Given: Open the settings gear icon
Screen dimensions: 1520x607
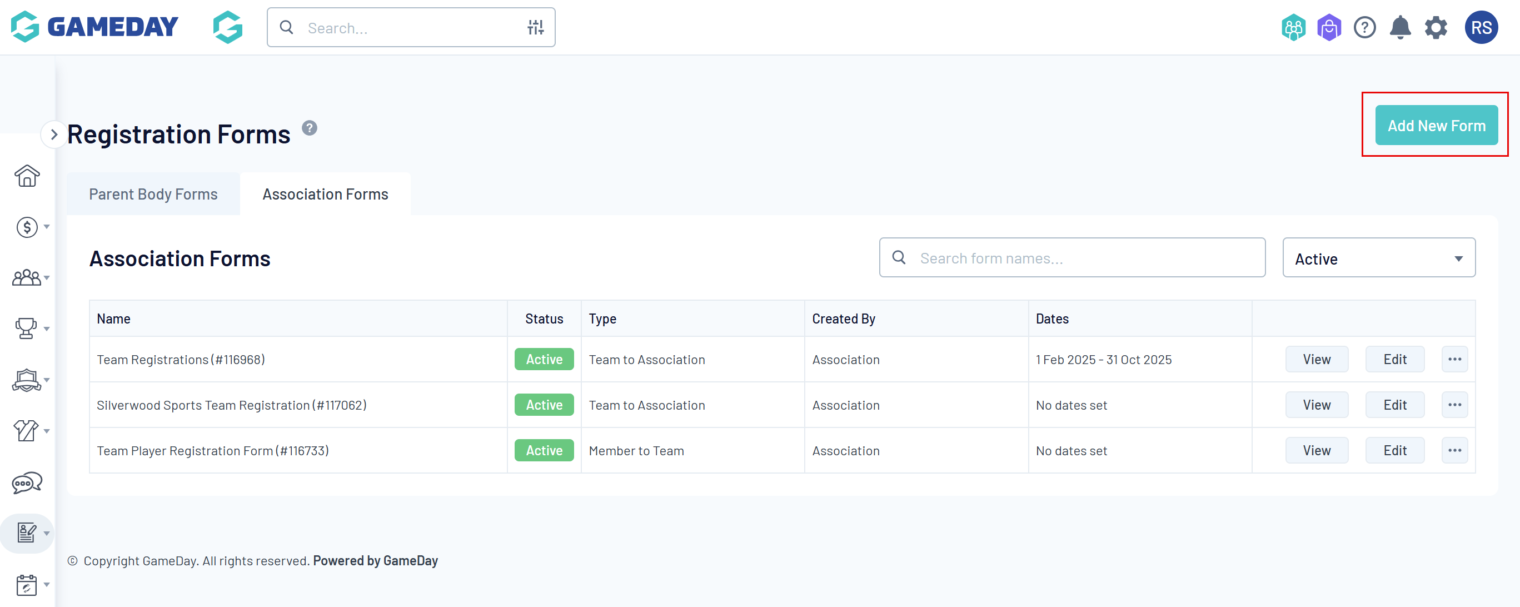Looking at the screenshot, I should pyautogui.click(x=1436, y=28).
